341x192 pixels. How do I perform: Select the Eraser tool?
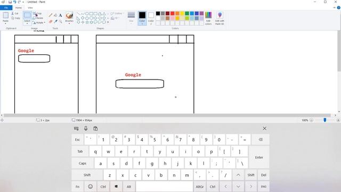(50, 21)
